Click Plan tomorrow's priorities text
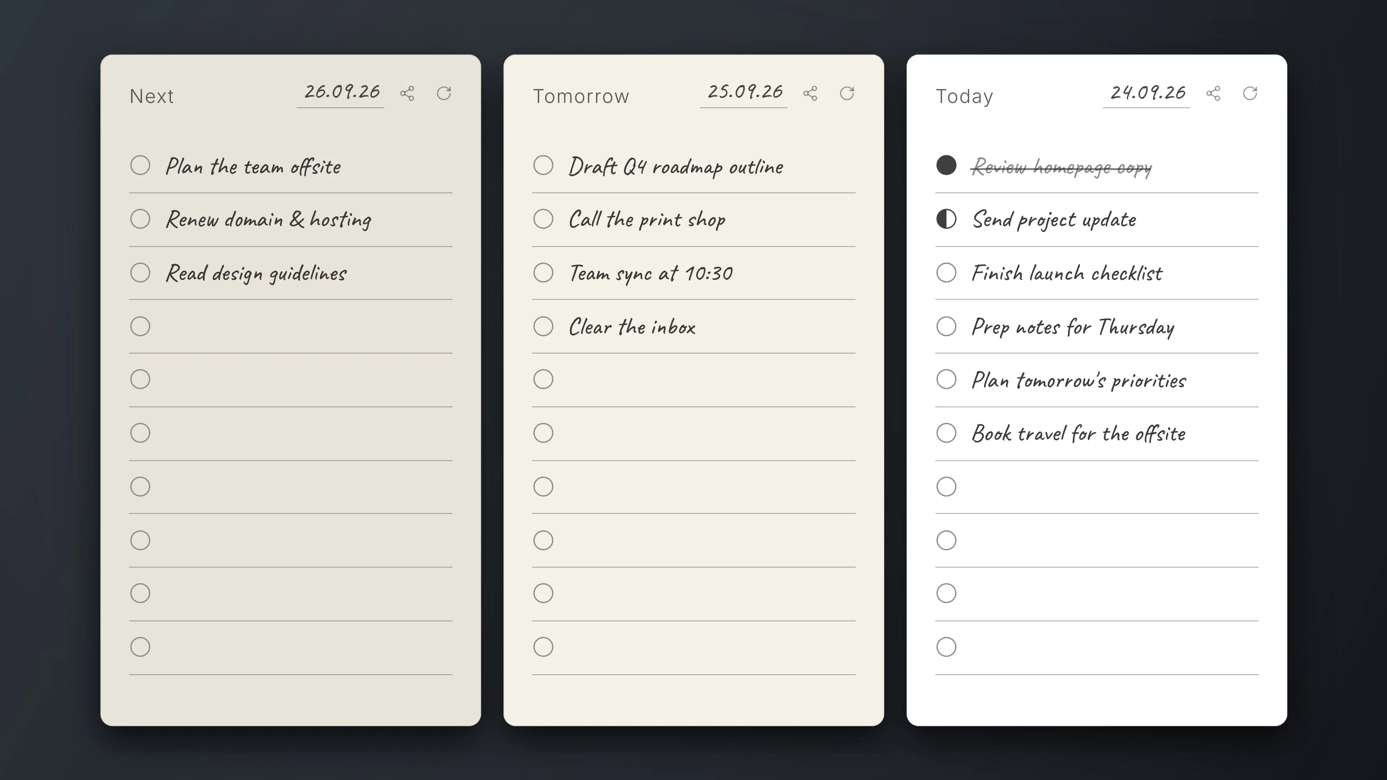The width and height of the screenshot is (1387, 780). click(x=1079, y=381)
